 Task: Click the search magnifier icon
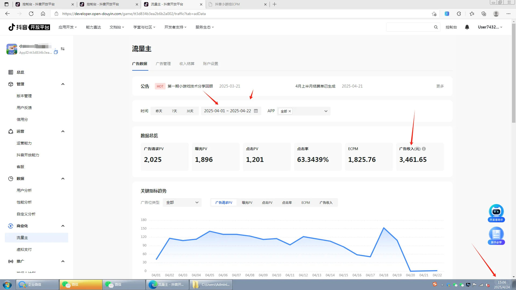click(x=436, y=27)
